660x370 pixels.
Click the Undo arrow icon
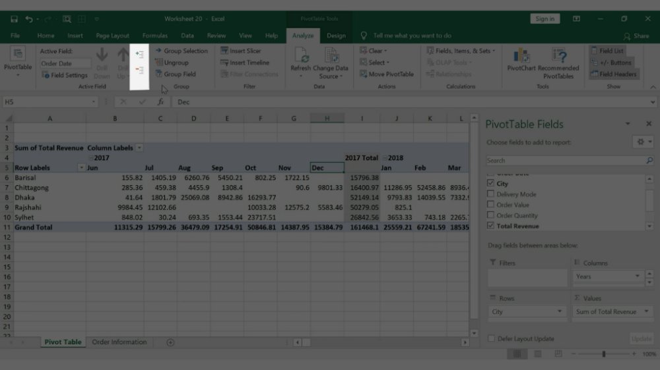(28, 19)
